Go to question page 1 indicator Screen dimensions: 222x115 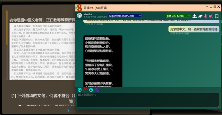click(x=68, y=111)
